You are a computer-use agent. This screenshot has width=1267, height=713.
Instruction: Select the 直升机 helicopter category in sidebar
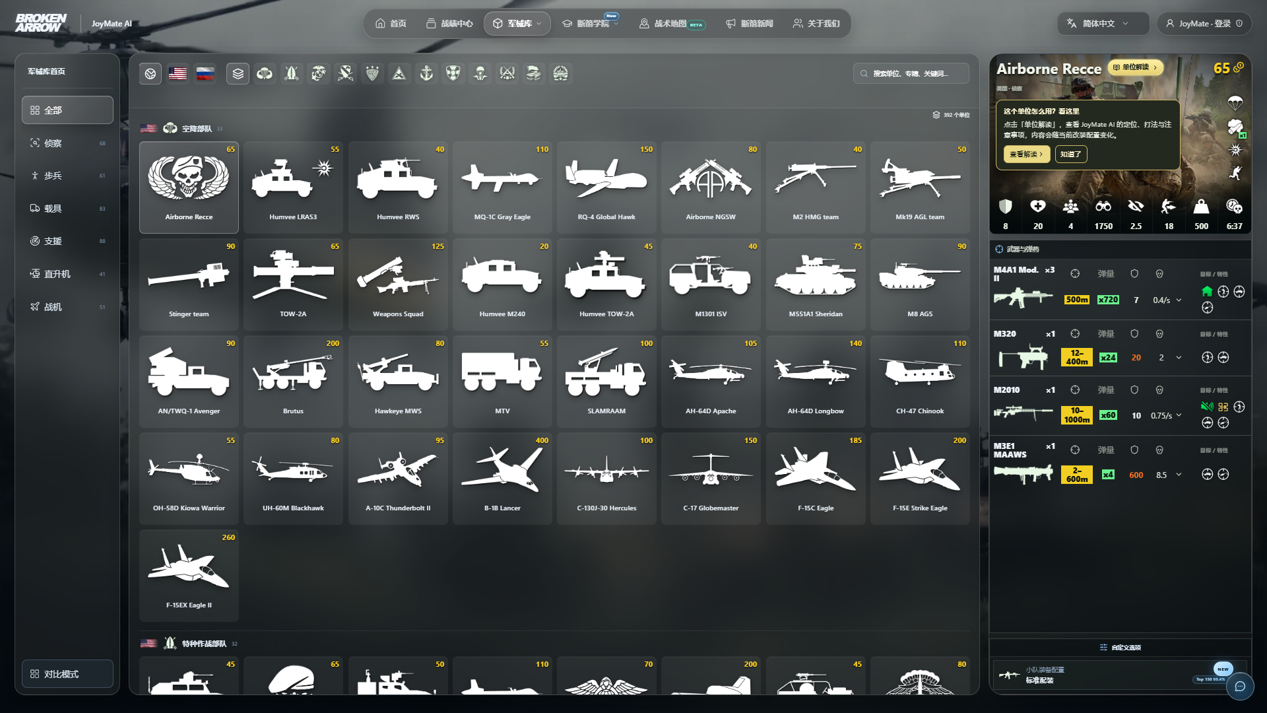[x=67, y=274]
